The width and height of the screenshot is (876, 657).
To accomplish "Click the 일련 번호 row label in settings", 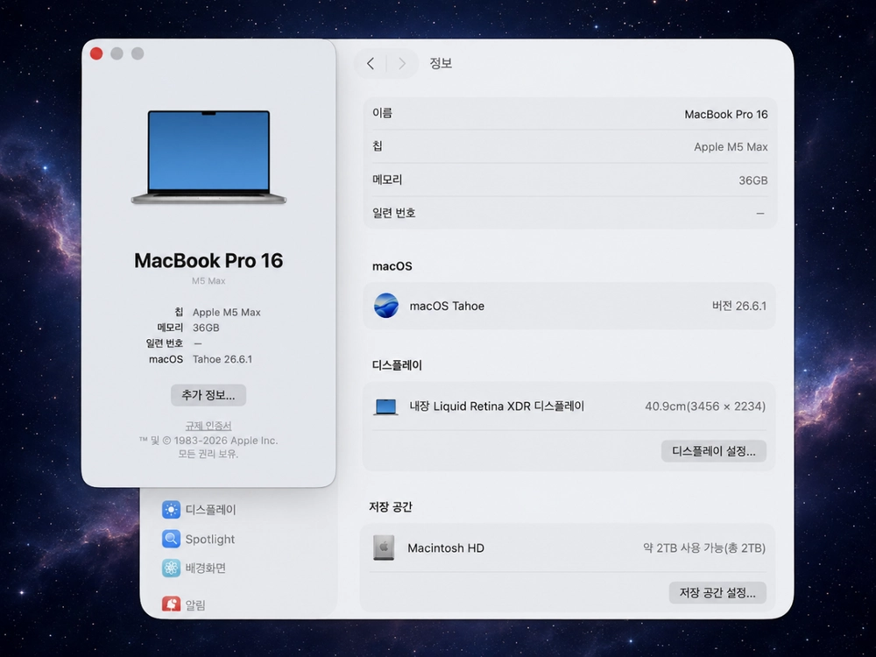I will (x=394, y=213).
